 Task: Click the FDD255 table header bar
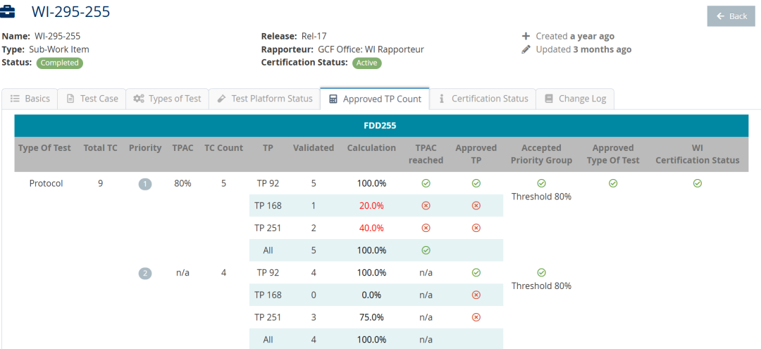[x=381, y=126]
